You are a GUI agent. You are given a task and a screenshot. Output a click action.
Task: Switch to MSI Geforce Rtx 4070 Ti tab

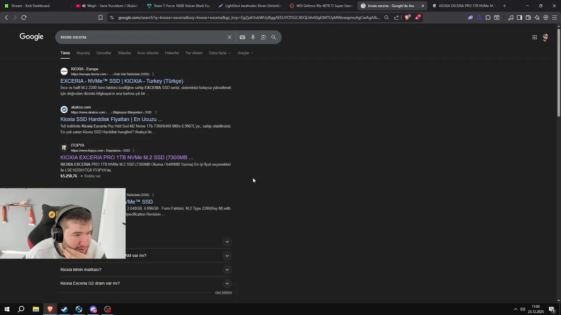tap(321, 6)
